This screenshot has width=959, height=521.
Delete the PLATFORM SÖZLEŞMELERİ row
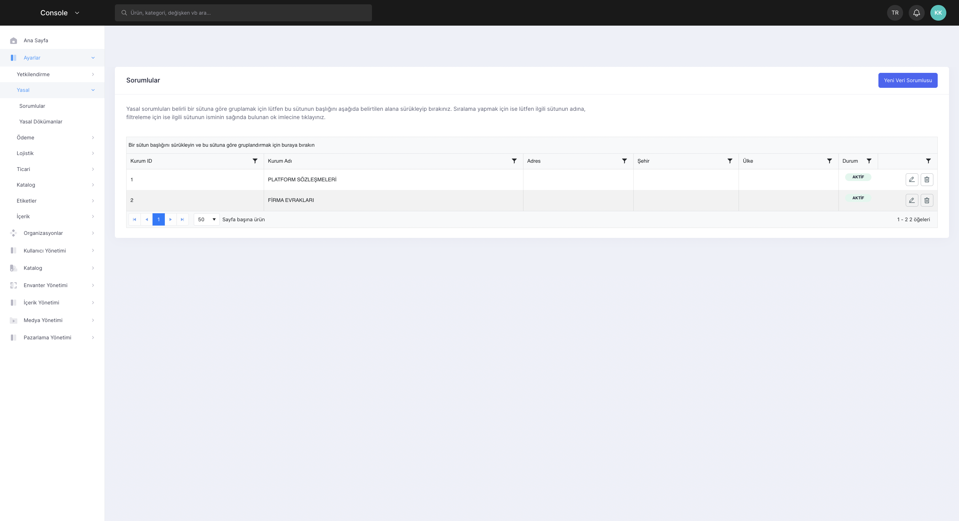coord(927,180)
